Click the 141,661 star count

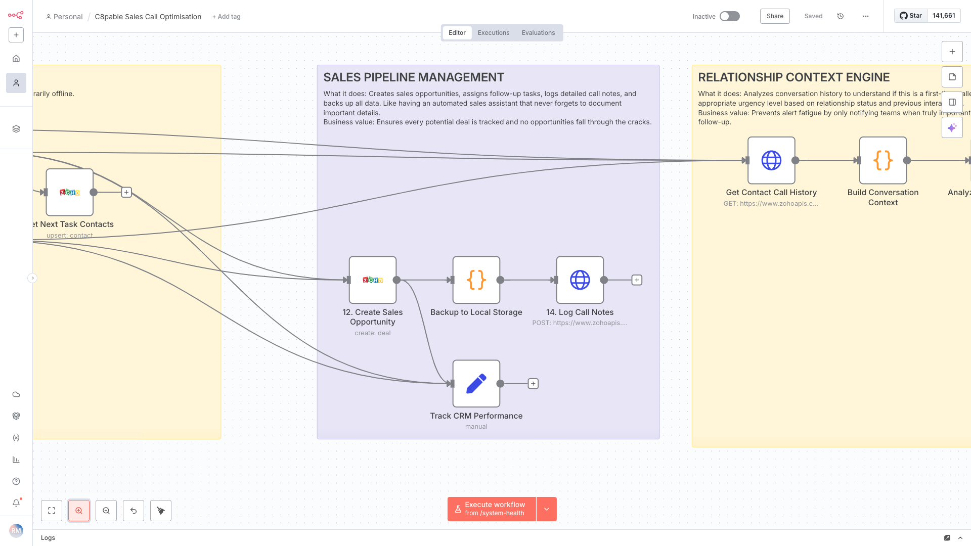[944, 16]
